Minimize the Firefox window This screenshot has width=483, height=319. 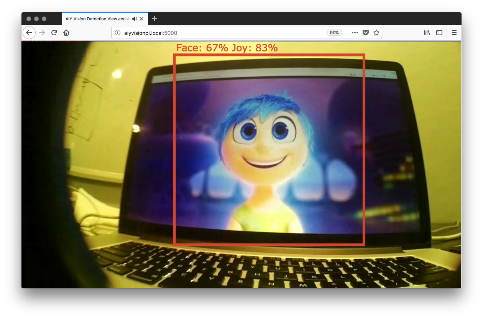click(36, 19)
